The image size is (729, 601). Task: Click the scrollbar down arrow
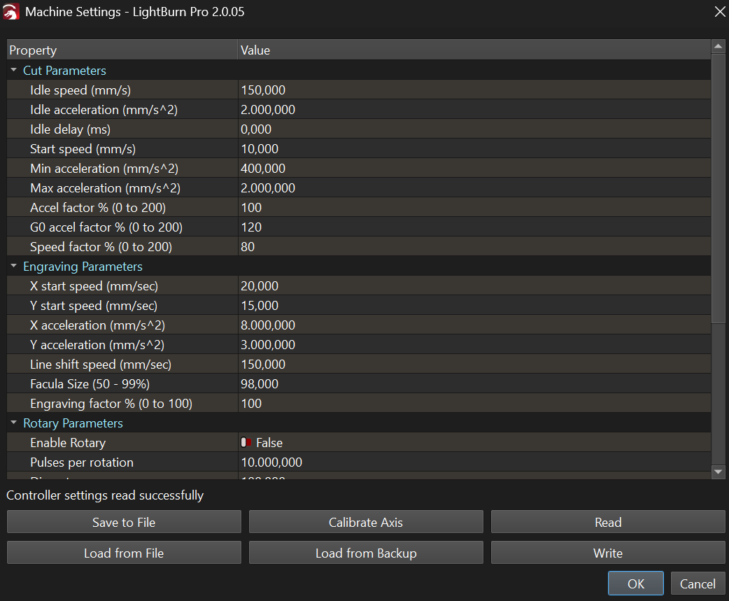pos(718,472)
